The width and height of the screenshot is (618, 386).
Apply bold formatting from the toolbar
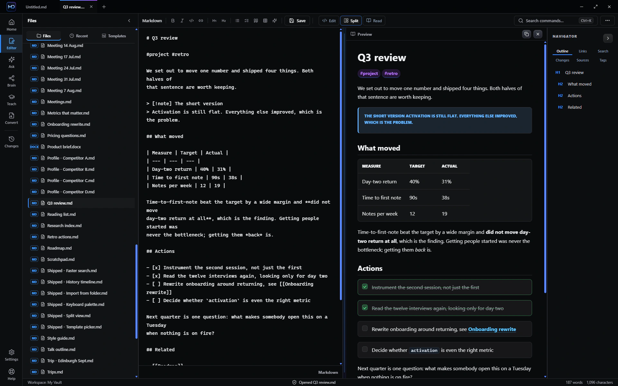point(173,21)
